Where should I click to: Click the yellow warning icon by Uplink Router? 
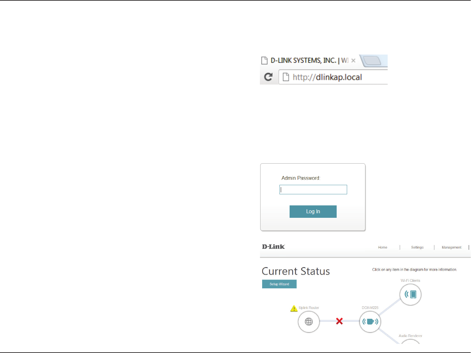pyautogui.click(x=294, y=308)
